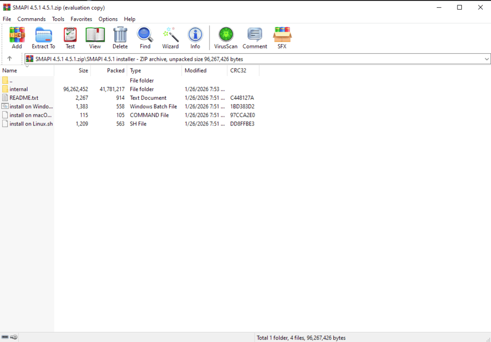Open the View file toolbar icon

[x=95, y=37]
